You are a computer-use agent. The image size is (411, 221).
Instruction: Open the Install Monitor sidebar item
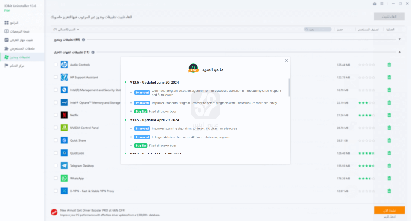(19, 40)
